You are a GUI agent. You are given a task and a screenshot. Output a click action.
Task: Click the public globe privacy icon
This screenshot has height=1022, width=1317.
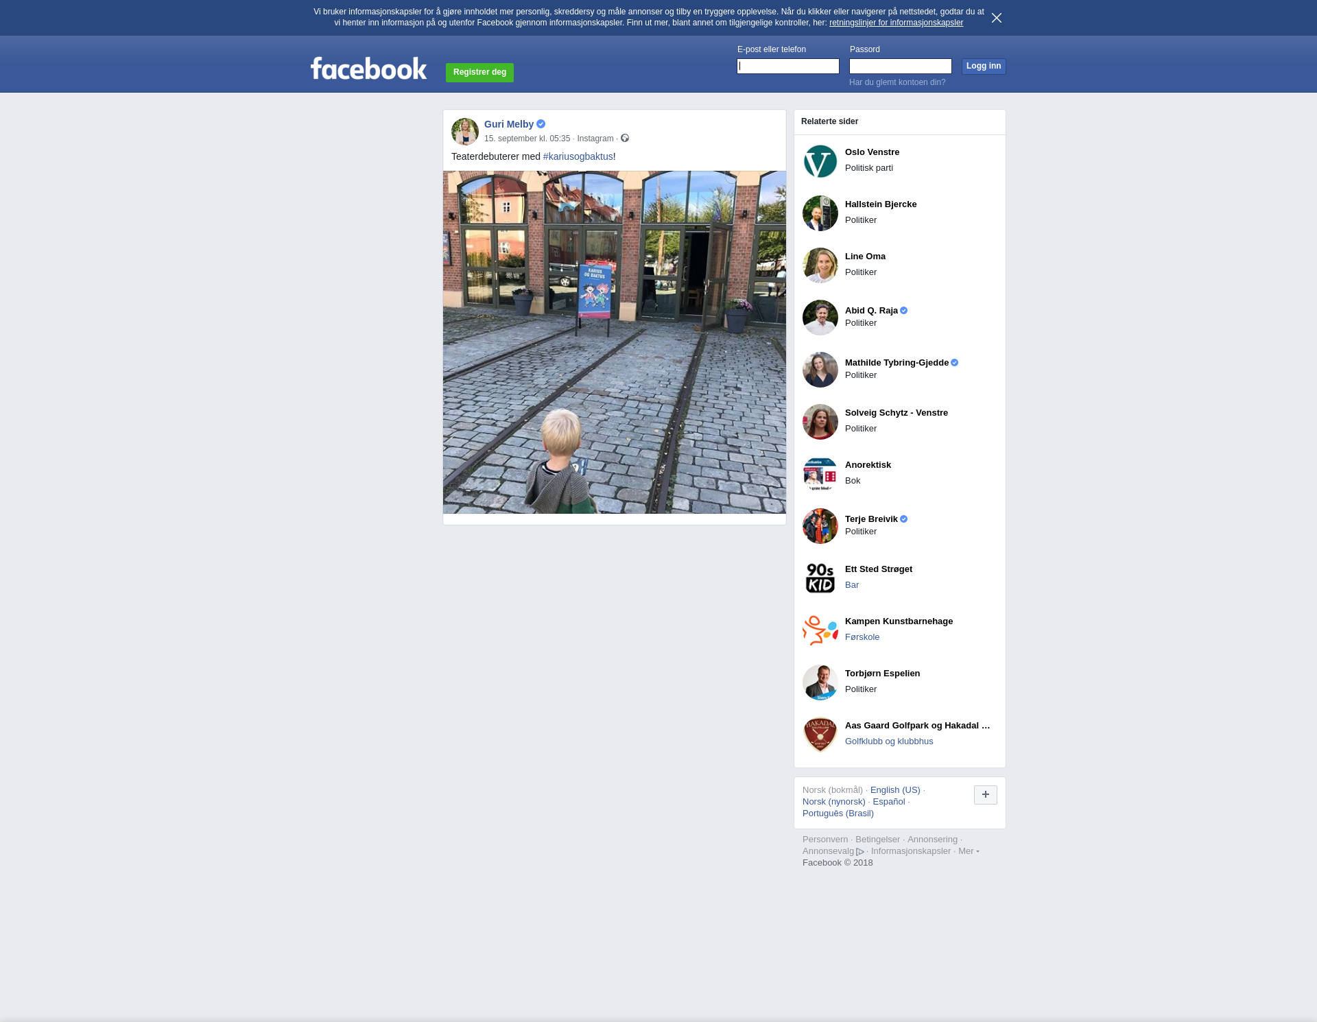625,139
